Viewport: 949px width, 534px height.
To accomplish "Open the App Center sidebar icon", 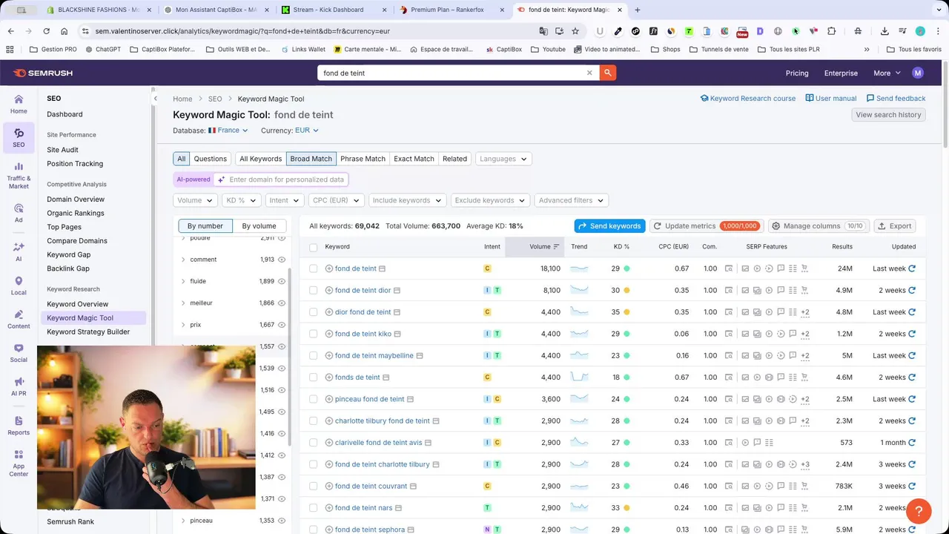I will pyautogui.click(x=19, y=463).
